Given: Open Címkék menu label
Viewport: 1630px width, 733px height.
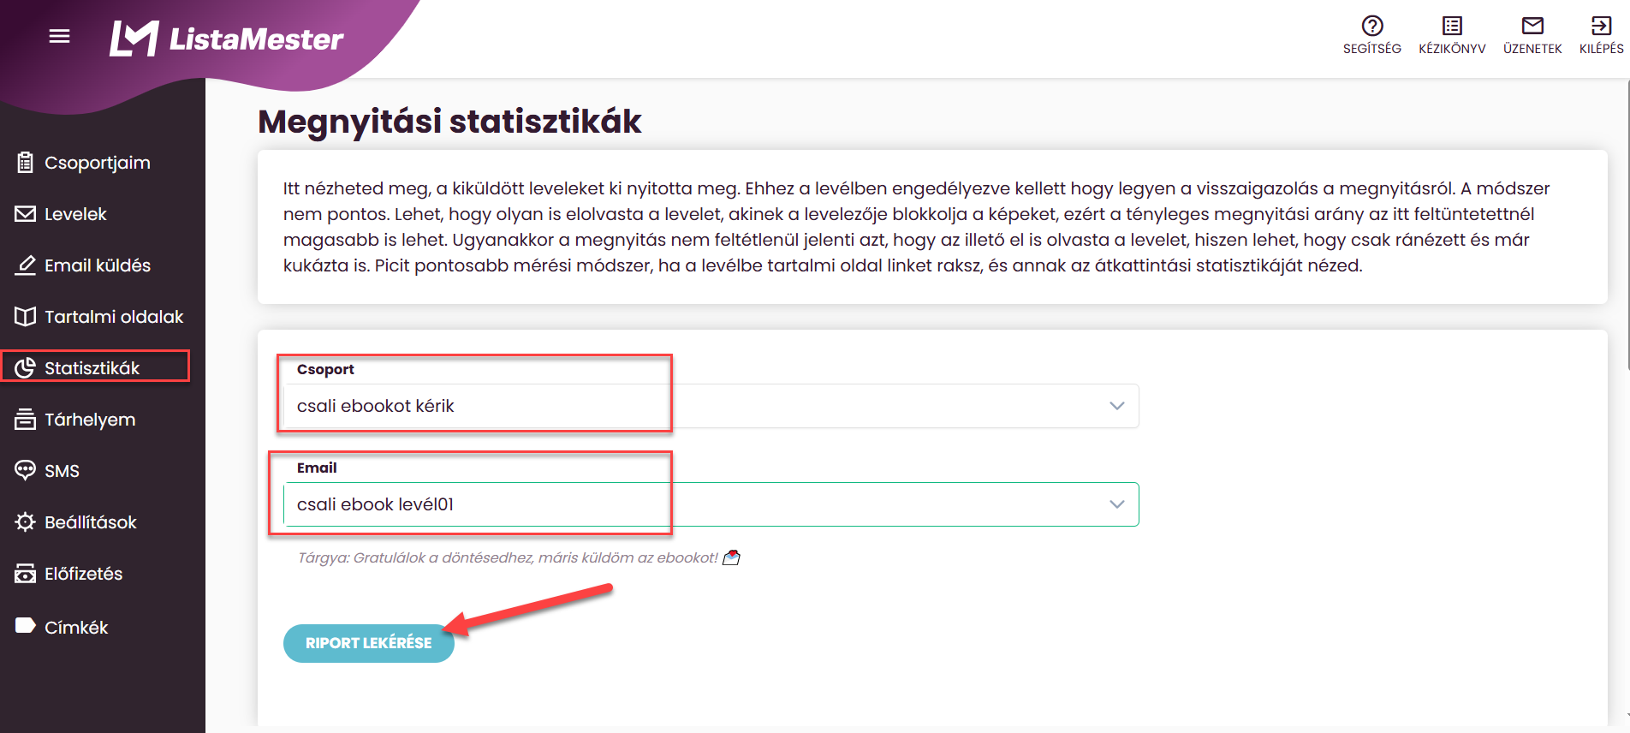Looking at the screenshot, I should click(76, 628).
